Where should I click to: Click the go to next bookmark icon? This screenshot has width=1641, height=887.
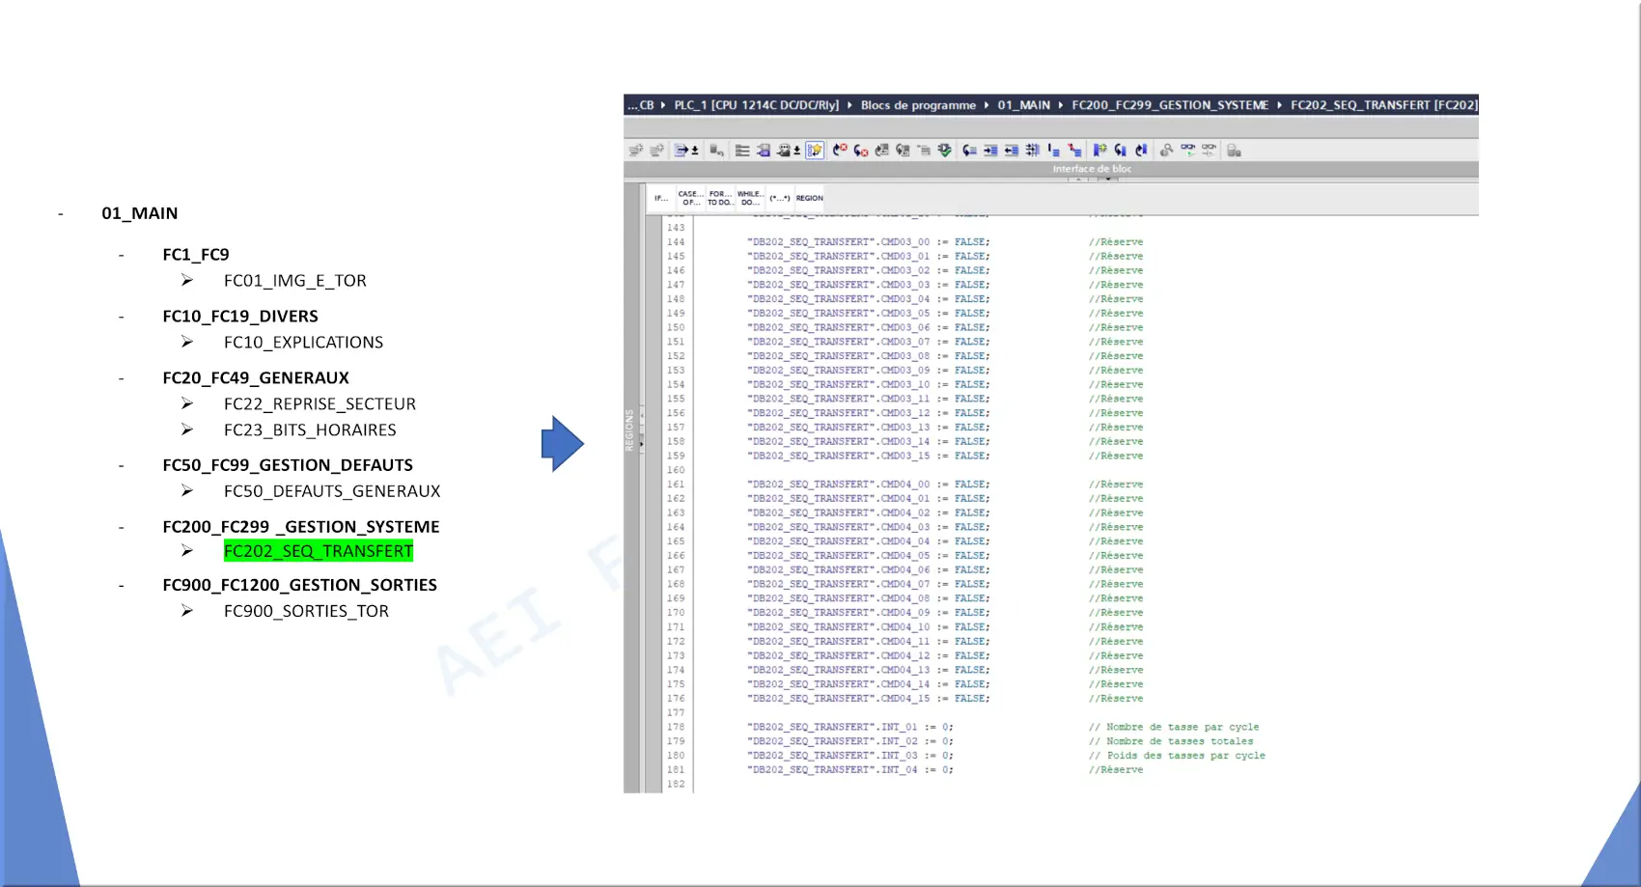point(1121,151)
